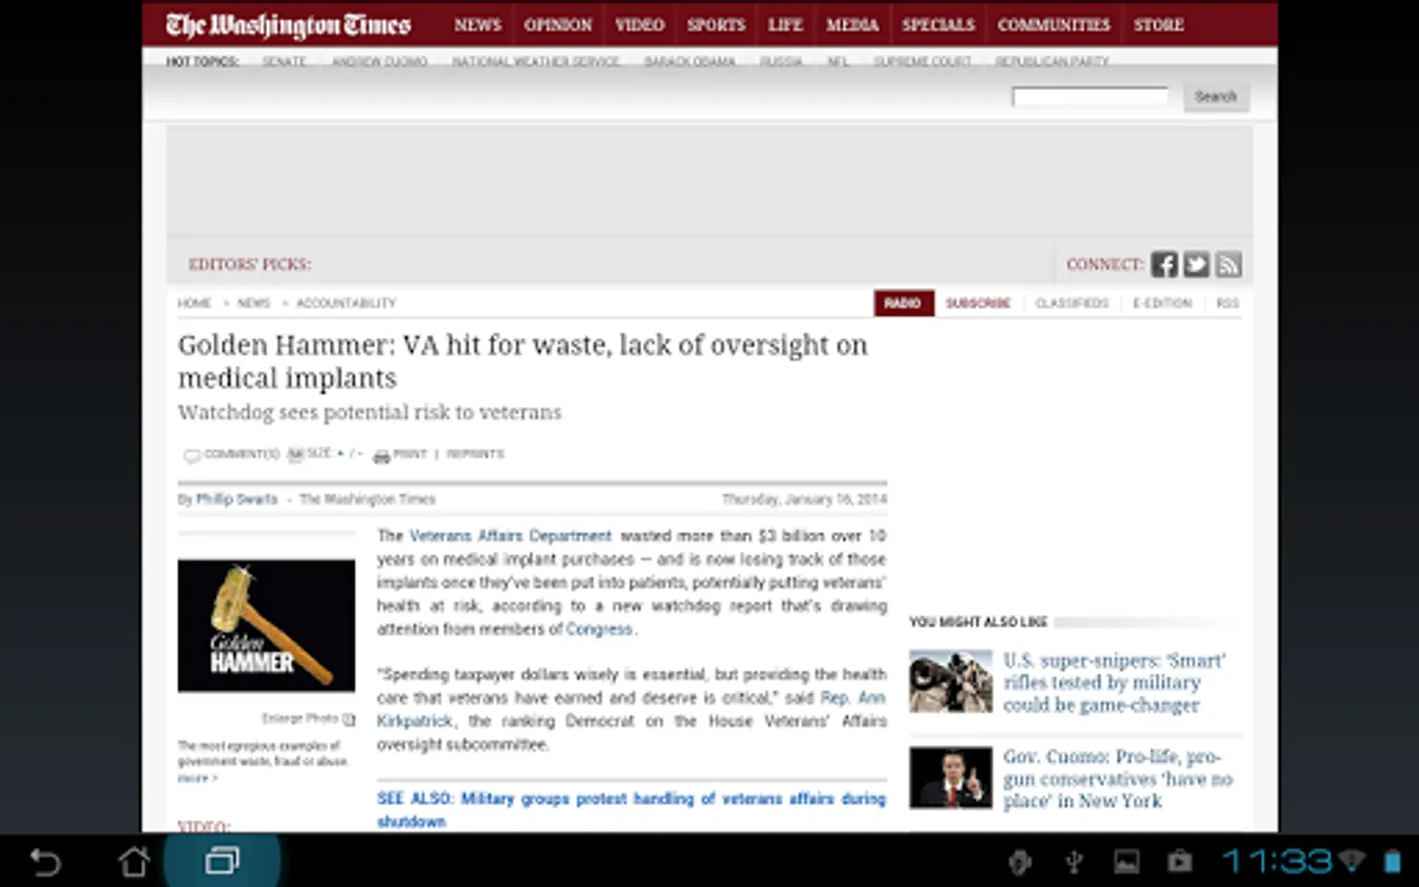Select the RADIO tab
Screen dimensions: 1419x887
903,303
